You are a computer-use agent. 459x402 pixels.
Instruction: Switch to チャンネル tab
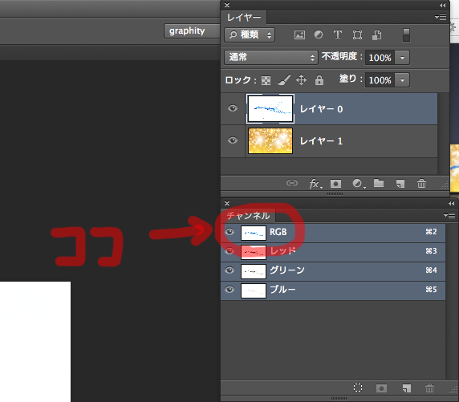coord(248,216)
